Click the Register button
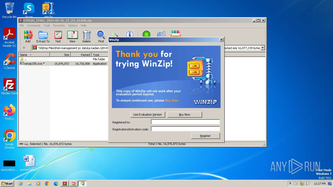The image size is (333, 187). click(x=206, y=136)
